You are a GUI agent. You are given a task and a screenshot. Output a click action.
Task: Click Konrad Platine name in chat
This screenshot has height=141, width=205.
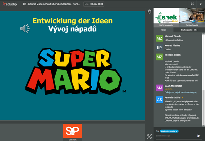tap(172, 46)
